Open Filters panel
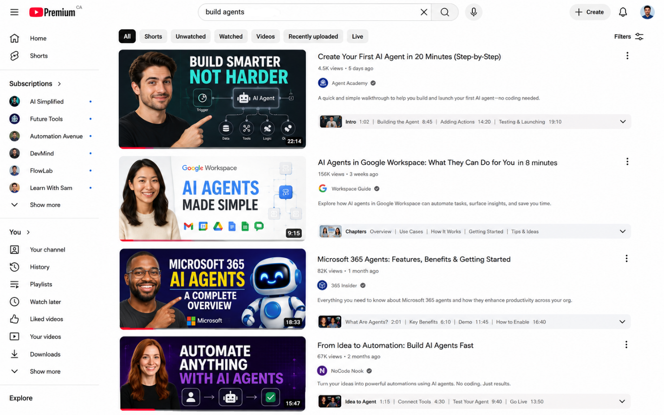The height and width of the screenshot is (415, 664). (629, 37)
